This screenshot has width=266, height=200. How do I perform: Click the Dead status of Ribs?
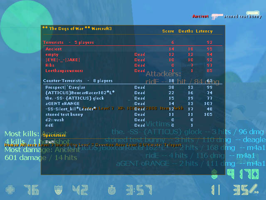coord(140,65)
